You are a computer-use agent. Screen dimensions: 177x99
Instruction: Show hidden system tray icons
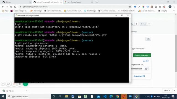[x=145, y=97]
